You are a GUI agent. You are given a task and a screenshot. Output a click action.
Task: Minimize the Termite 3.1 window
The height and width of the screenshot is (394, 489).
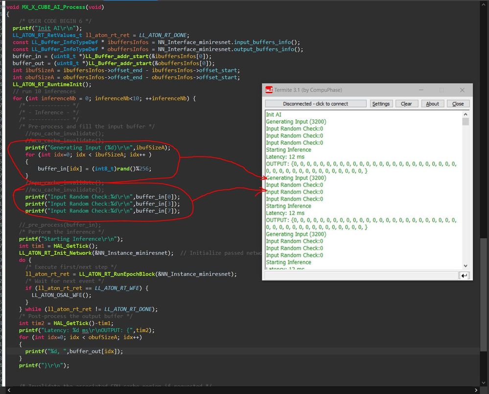420,90
